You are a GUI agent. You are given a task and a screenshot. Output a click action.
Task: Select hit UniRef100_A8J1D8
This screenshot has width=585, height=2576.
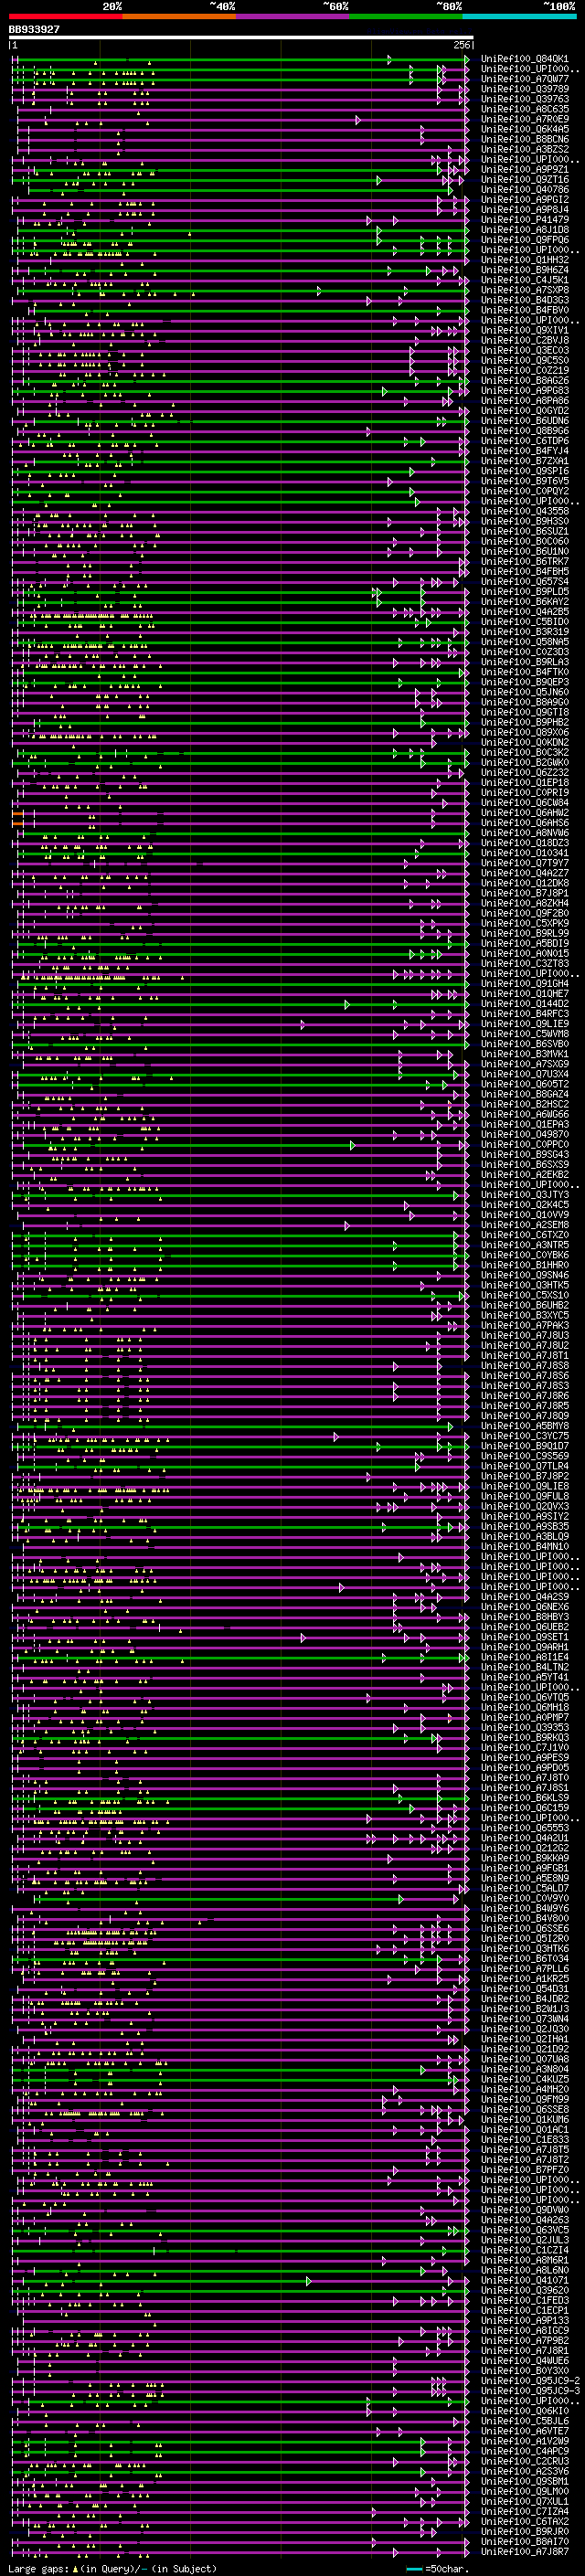tap(525, 230)
